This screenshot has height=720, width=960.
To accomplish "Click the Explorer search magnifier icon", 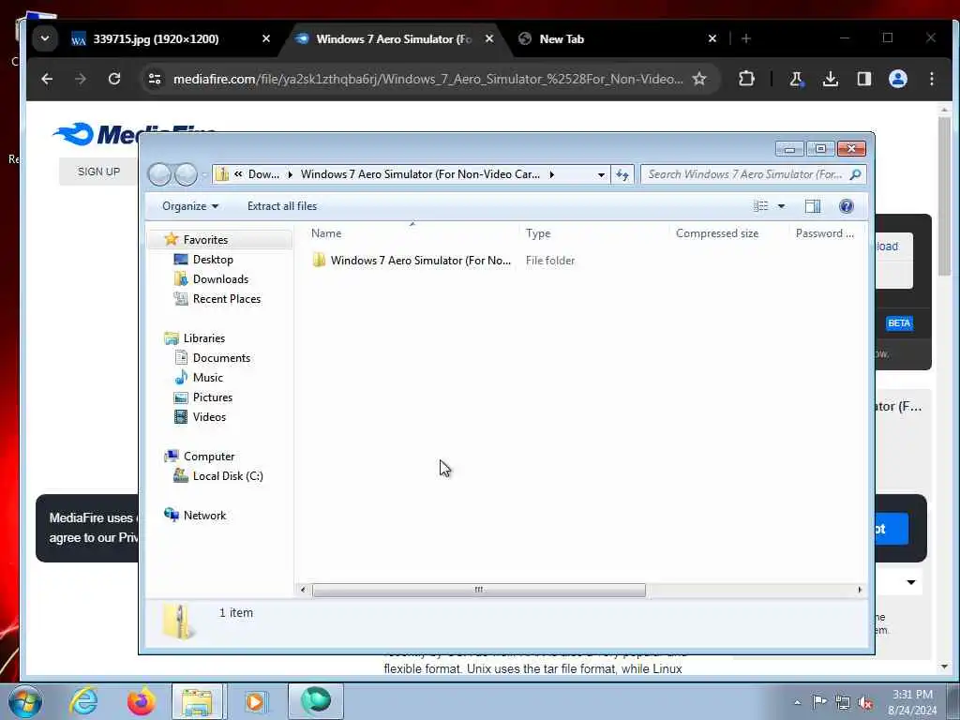I will 855,174.
